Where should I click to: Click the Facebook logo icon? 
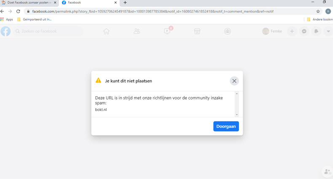(x=5, y=32)
